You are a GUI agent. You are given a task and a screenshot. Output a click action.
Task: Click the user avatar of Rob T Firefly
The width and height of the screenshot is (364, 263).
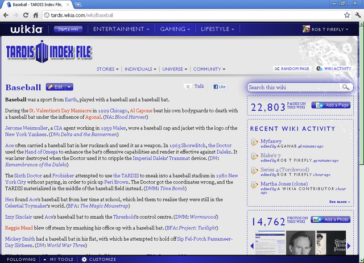[x=306, y=29]
